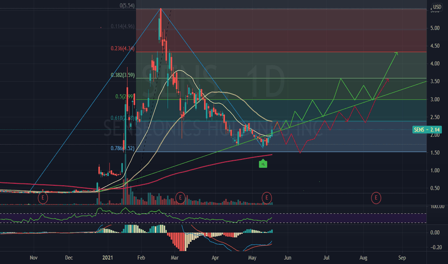Click the 2.50 price axis value
Screen dimensions: 448x264
435,117
